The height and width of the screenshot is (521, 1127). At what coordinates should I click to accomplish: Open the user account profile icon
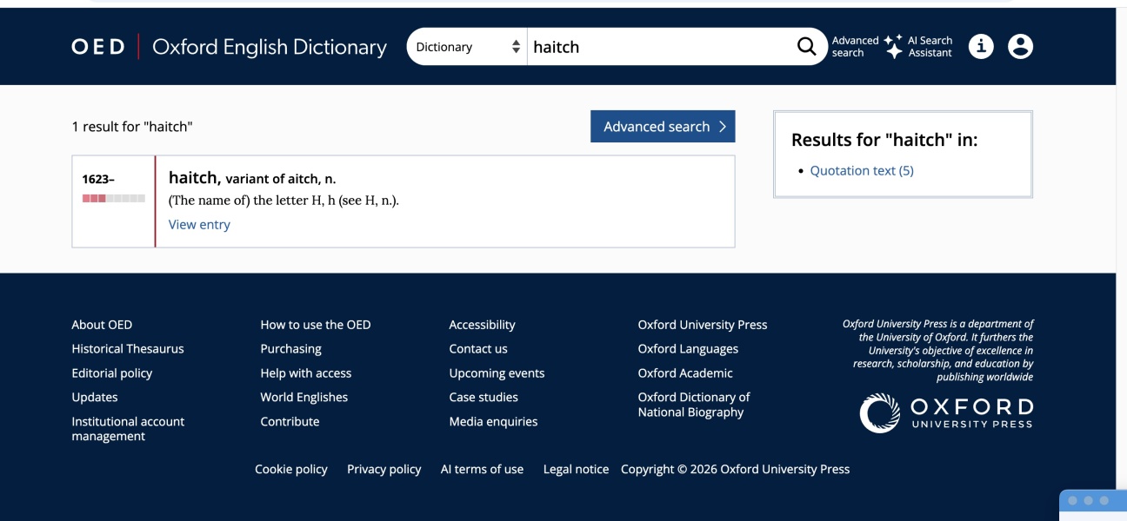[1020, 47]
